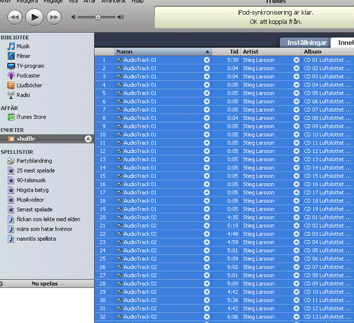This screenshot has width=354, height=323.
Task: Open the 90-talsmusik smart playlist icon
Action: pos(11,180)
